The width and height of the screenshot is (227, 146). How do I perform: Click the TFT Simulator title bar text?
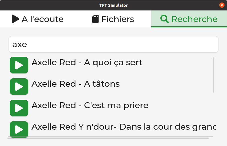(x=113, y=5)
